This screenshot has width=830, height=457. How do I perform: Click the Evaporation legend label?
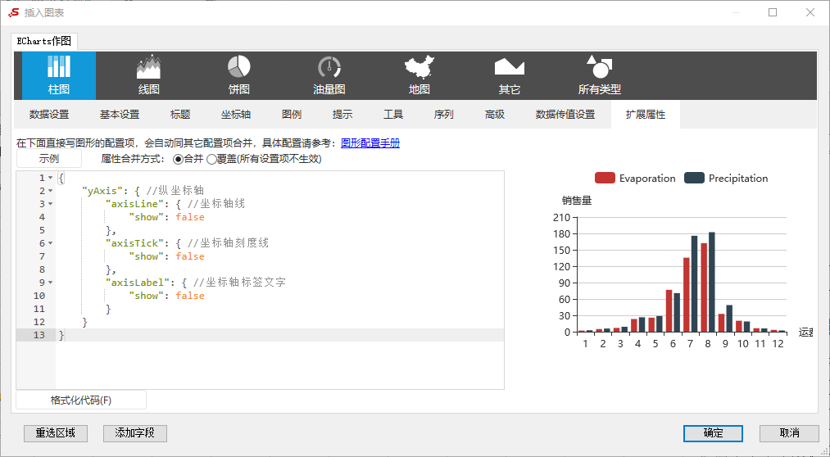click(x=647, y=179)
